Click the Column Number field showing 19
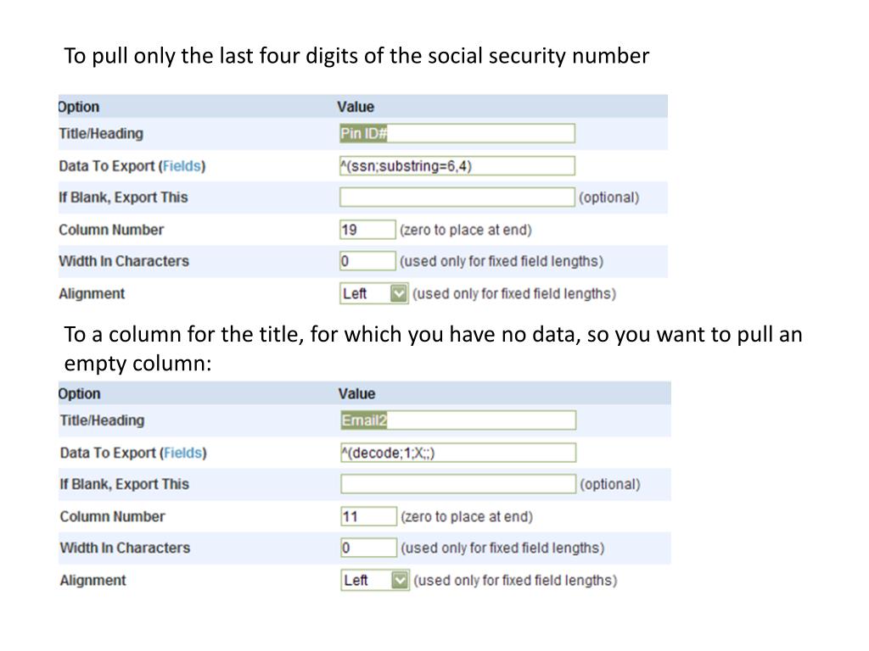 click(367, 230)
